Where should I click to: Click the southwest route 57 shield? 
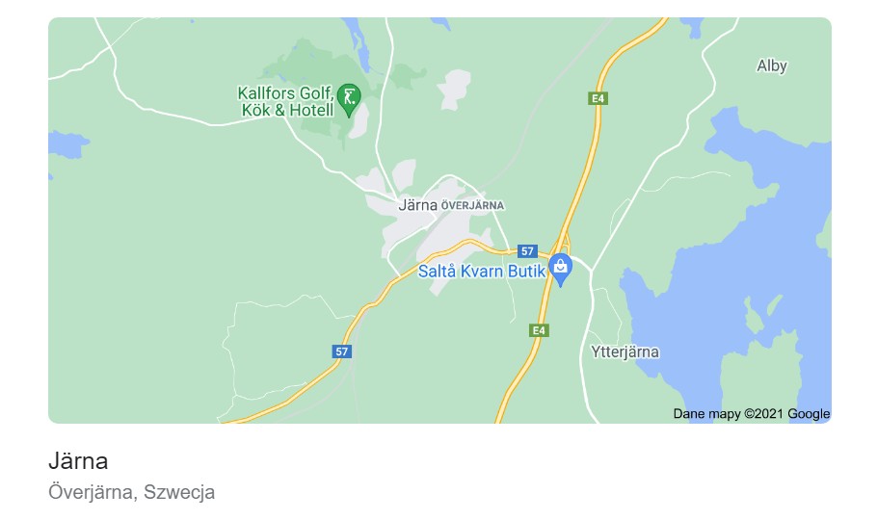point(342,351)
